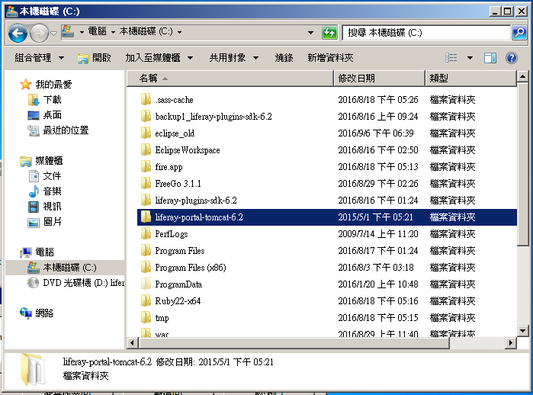Viewport: 533px width, 395px height.
Task: Expand the 電腦 breadcrumb arrow in address bar
Action: point(113,32)
